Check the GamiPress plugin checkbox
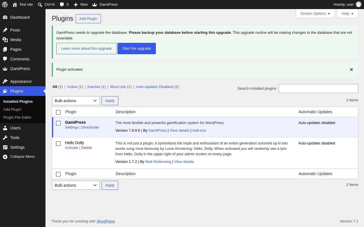This screenshot has width=364, height=227. pos(58,123)
